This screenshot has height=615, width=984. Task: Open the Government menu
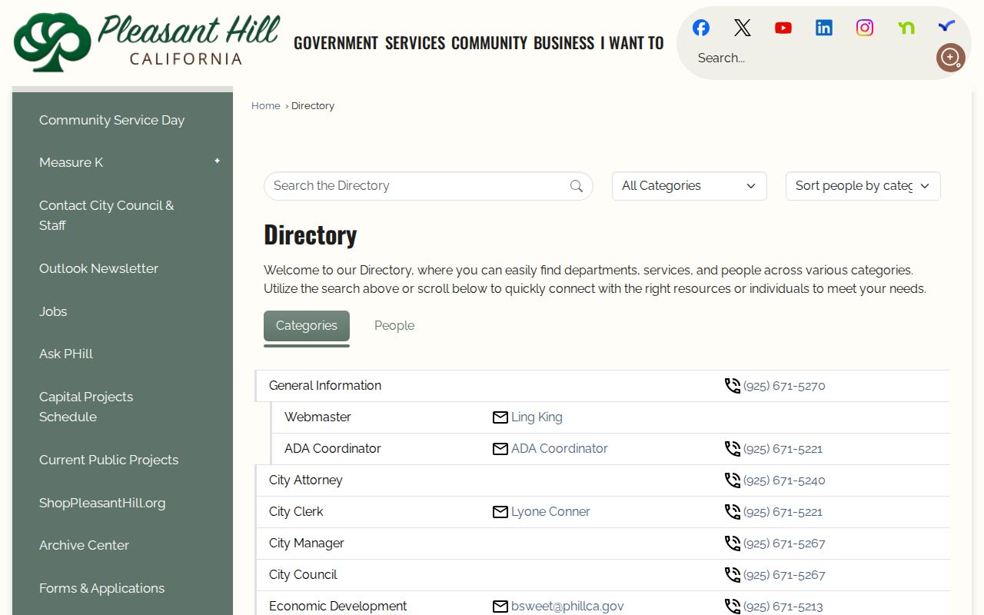click(x=336, y=43)
